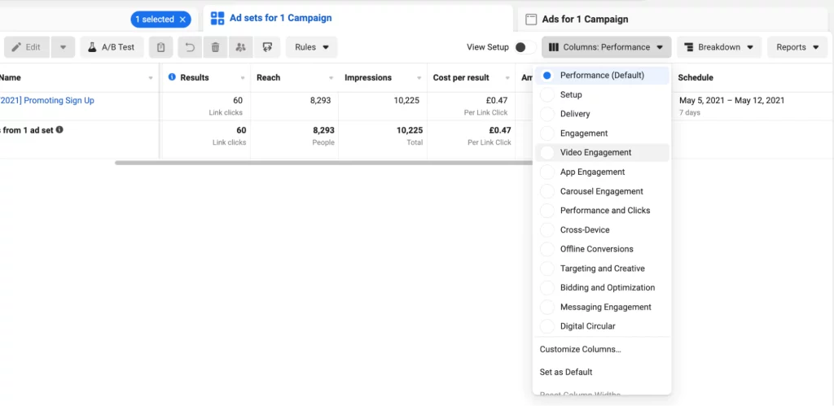The height and width of the screenshot is (406, 834).
Task: Toggle the View Setup switch
Action: pos(524,47)
